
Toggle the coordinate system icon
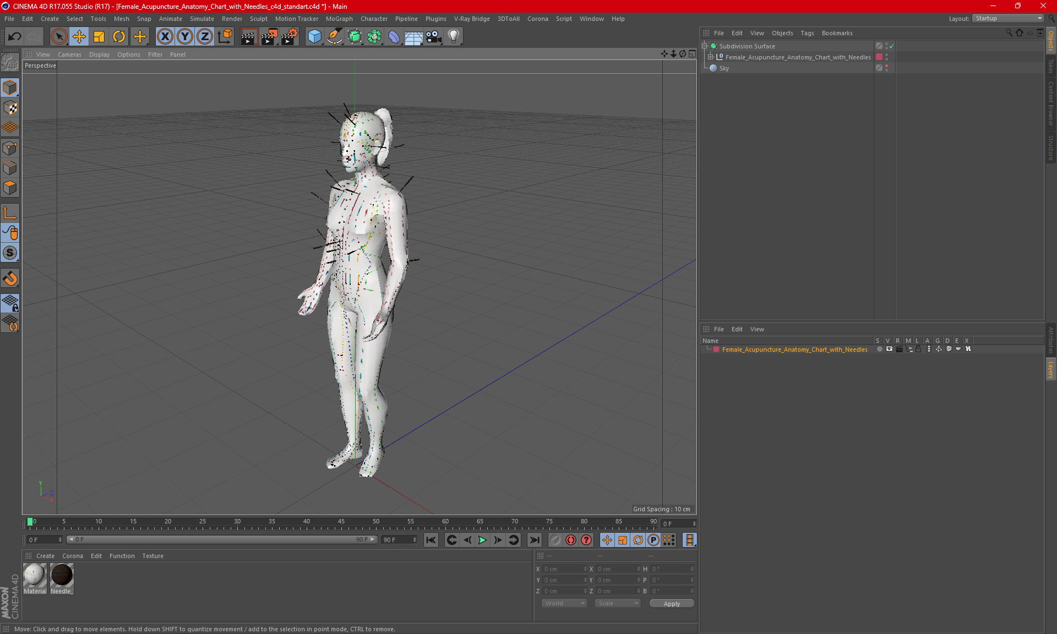coord(225,37)
